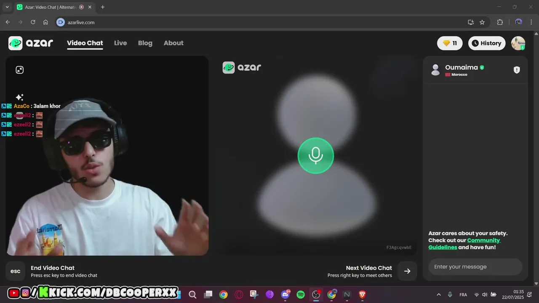Open the volume tray icon

click(x=485, y=295)
